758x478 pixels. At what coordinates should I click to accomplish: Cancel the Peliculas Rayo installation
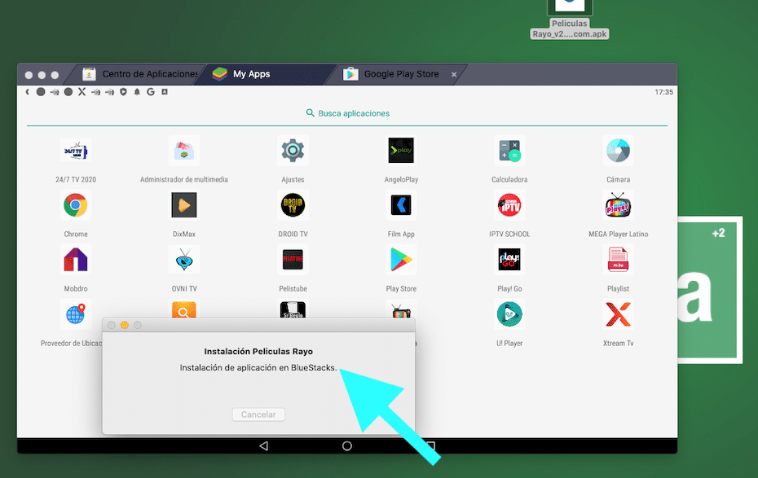click(x=258, y=414)
